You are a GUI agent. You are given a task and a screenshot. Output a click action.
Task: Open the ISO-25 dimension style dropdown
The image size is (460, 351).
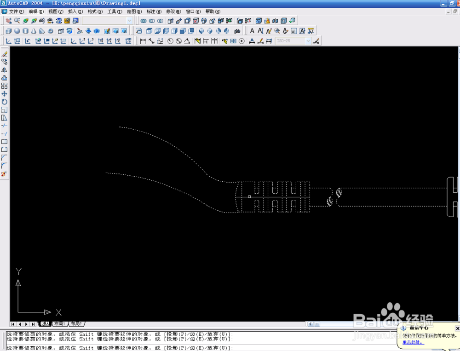[308, 41]
